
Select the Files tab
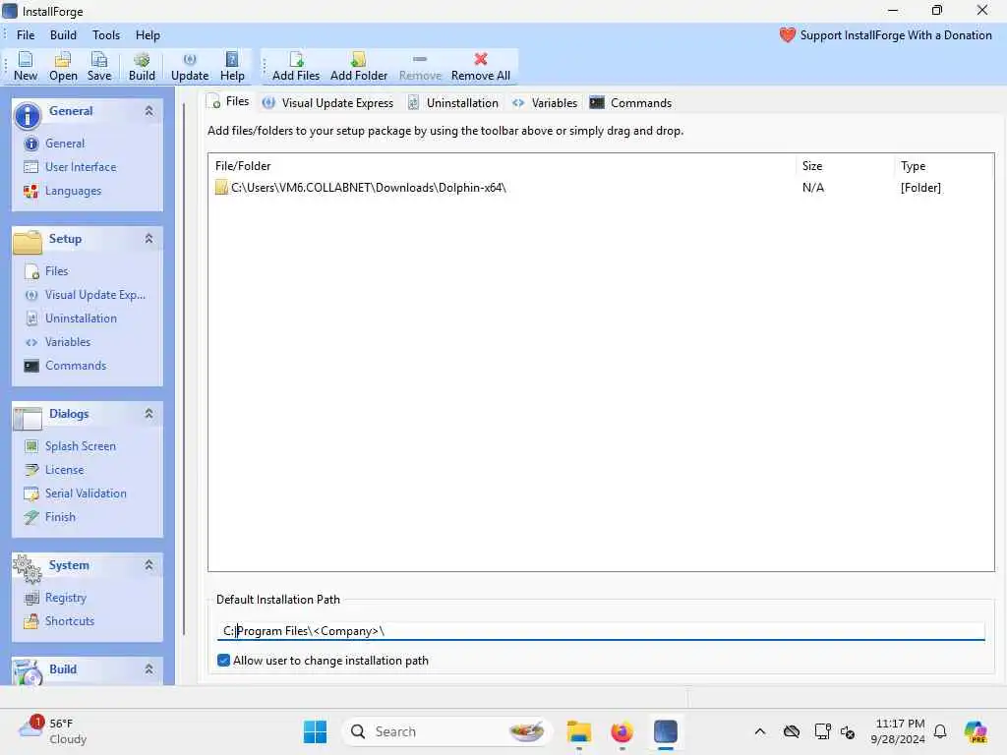coord(228,101)
